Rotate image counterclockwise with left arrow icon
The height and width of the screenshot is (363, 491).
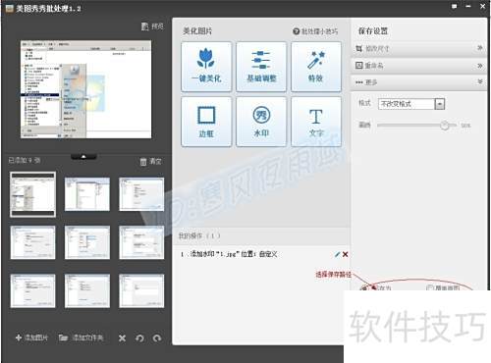[x=139, y=338]
